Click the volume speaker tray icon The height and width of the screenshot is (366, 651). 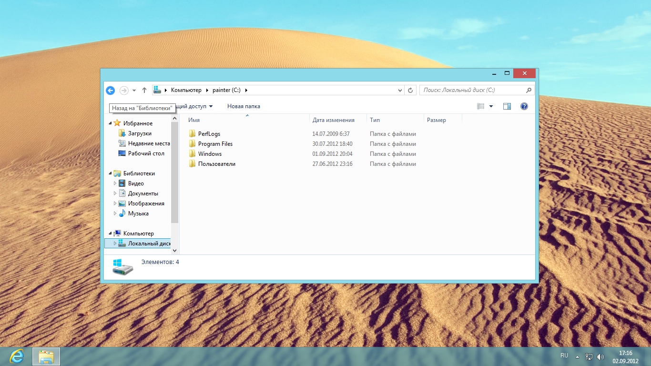tap(600, 356)
